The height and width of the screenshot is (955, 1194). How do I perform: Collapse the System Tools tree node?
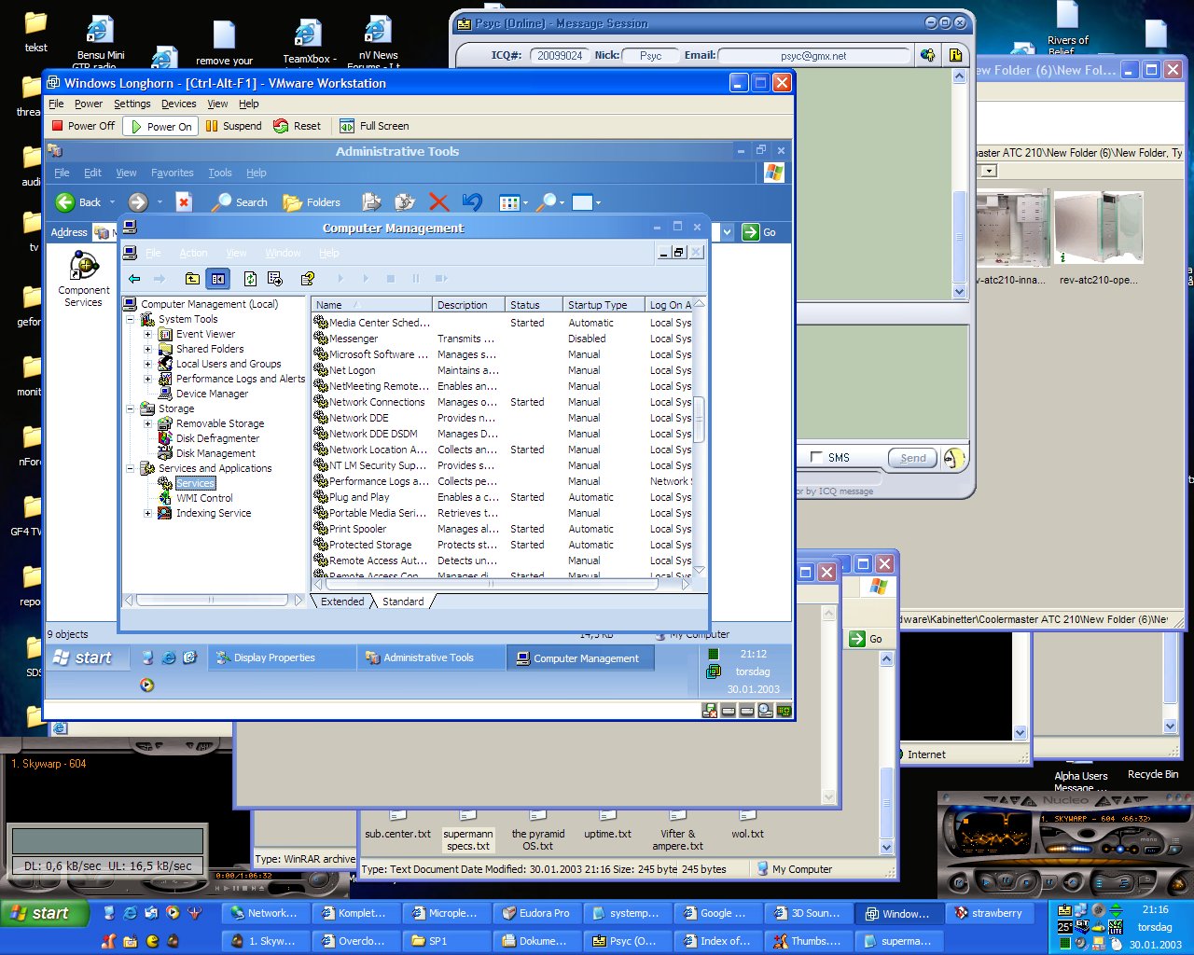130,319
